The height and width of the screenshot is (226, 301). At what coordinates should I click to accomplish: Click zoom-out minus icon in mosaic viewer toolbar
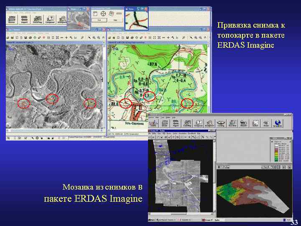[x=185, y=137]
